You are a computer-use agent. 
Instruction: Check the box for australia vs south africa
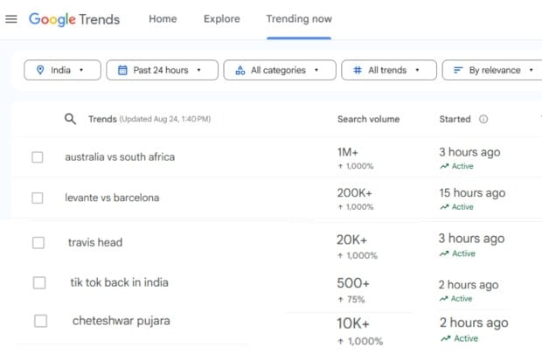coord(38,157)
